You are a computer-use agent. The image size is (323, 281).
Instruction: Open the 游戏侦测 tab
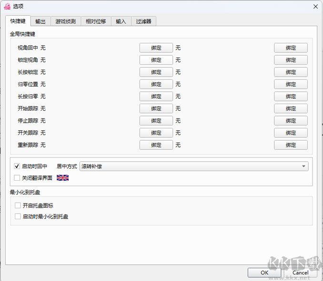66,21
